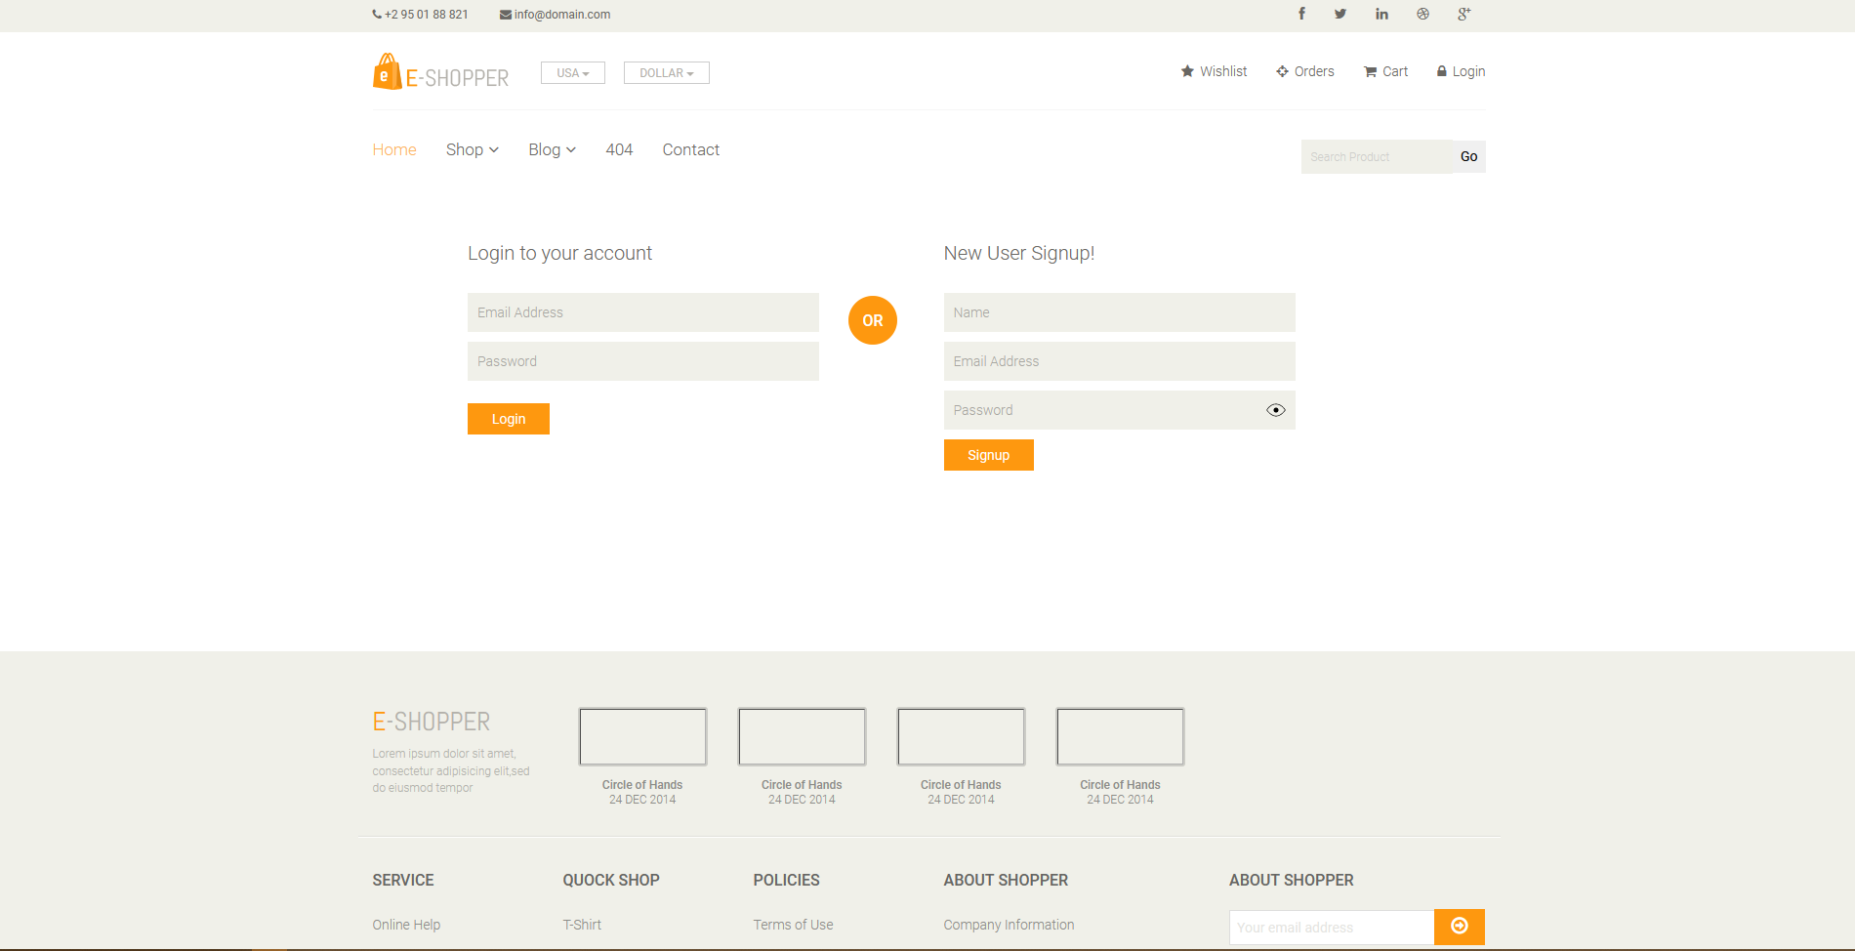Expand the Shop navigation dropdown
This screenshot has width=1855, height=951.
472,149
